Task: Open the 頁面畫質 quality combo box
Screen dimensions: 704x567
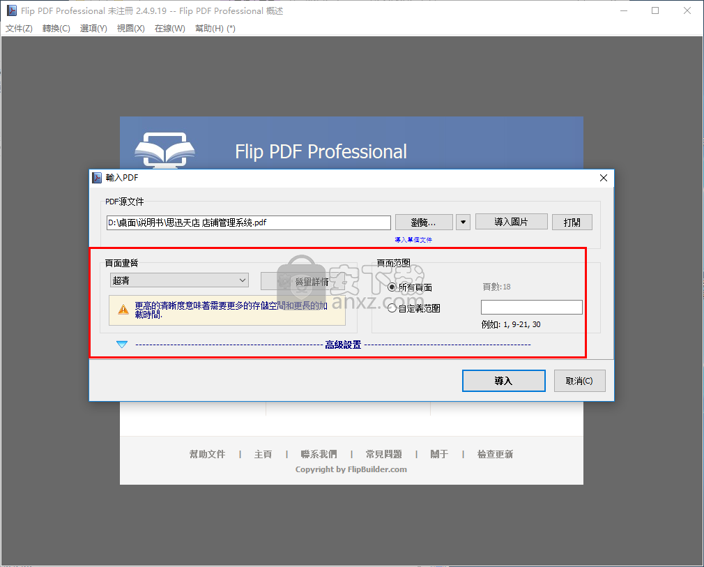Action: pos(179,280)
